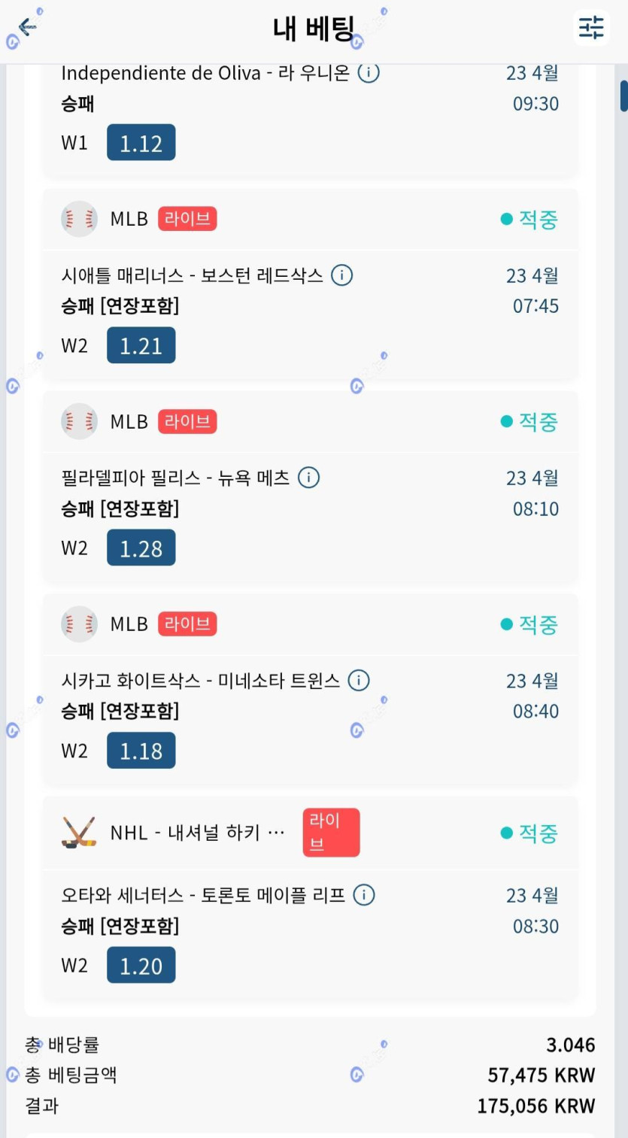628x1138 pixels.
Task: Tap 라이브 badge on the NHL card
Action: coord(331,833)
